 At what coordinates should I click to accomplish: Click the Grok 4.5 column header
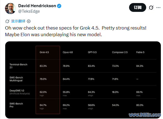tap(44, 52)
